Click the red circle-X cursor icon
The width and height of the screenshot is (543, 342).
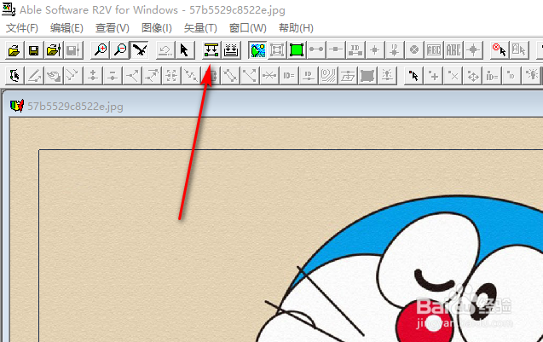pos(500,50)
